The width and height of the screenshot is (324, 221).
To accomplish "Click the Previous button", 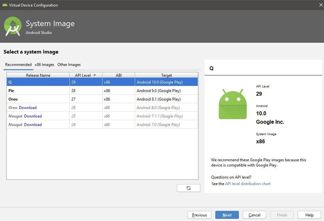I will [x=199, y=215].
